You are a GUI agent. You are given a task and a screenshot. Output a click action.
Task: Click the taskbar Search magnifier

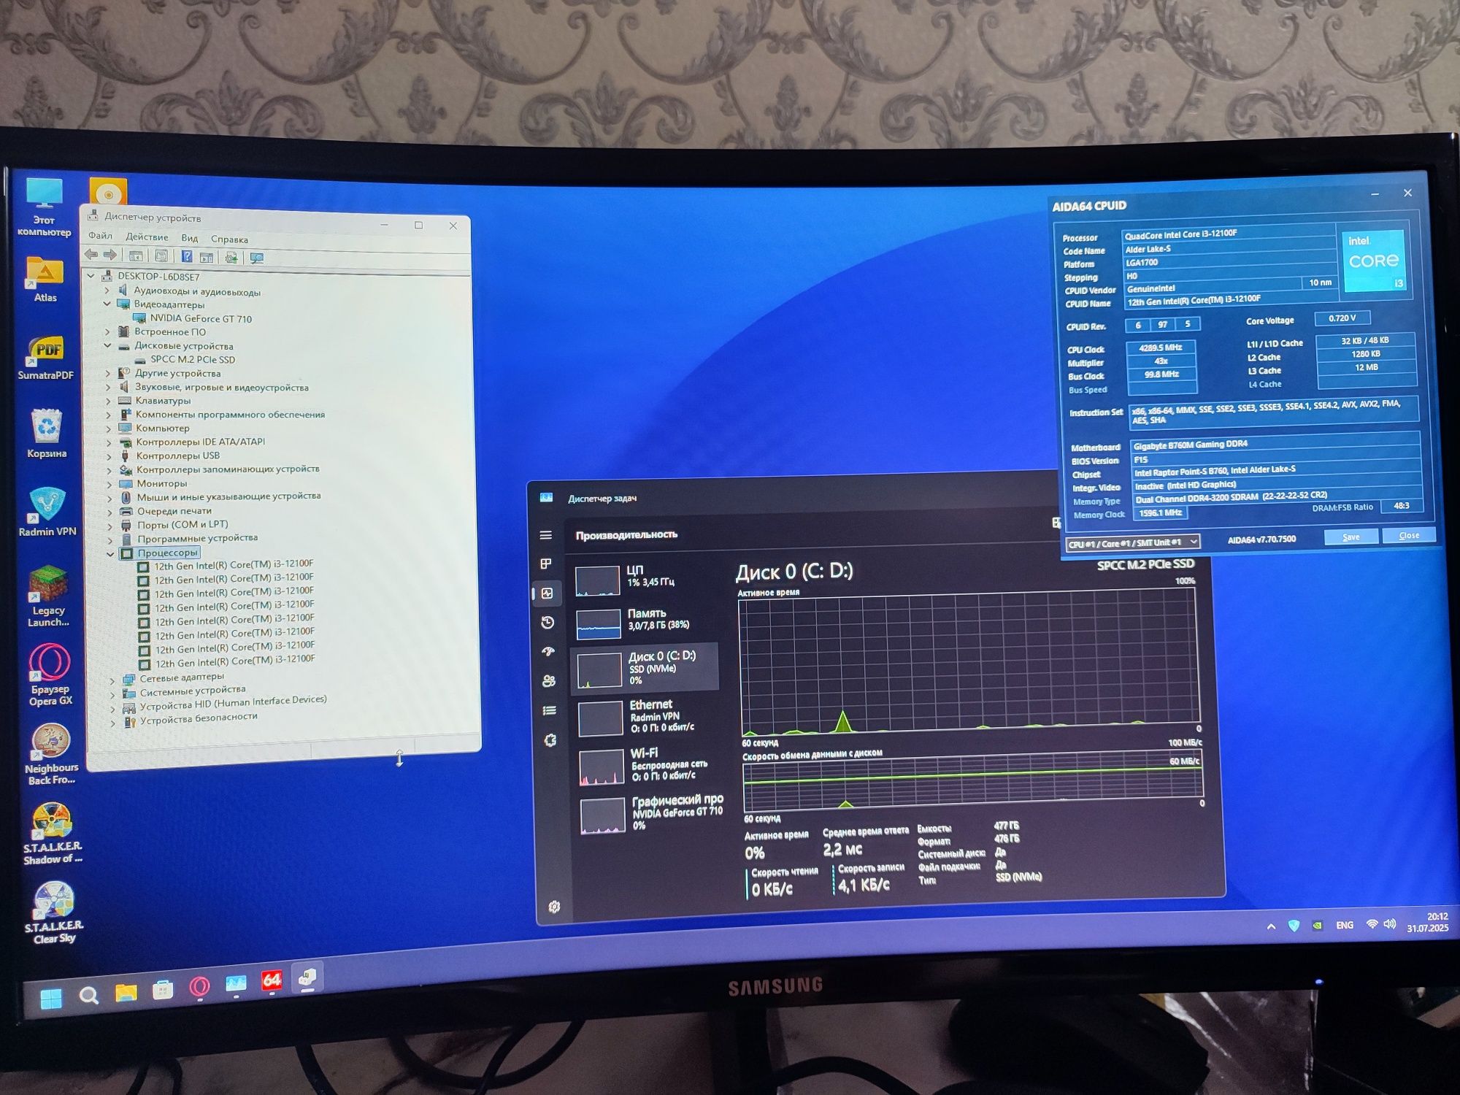pyautogui.click(x=88, y=995)
